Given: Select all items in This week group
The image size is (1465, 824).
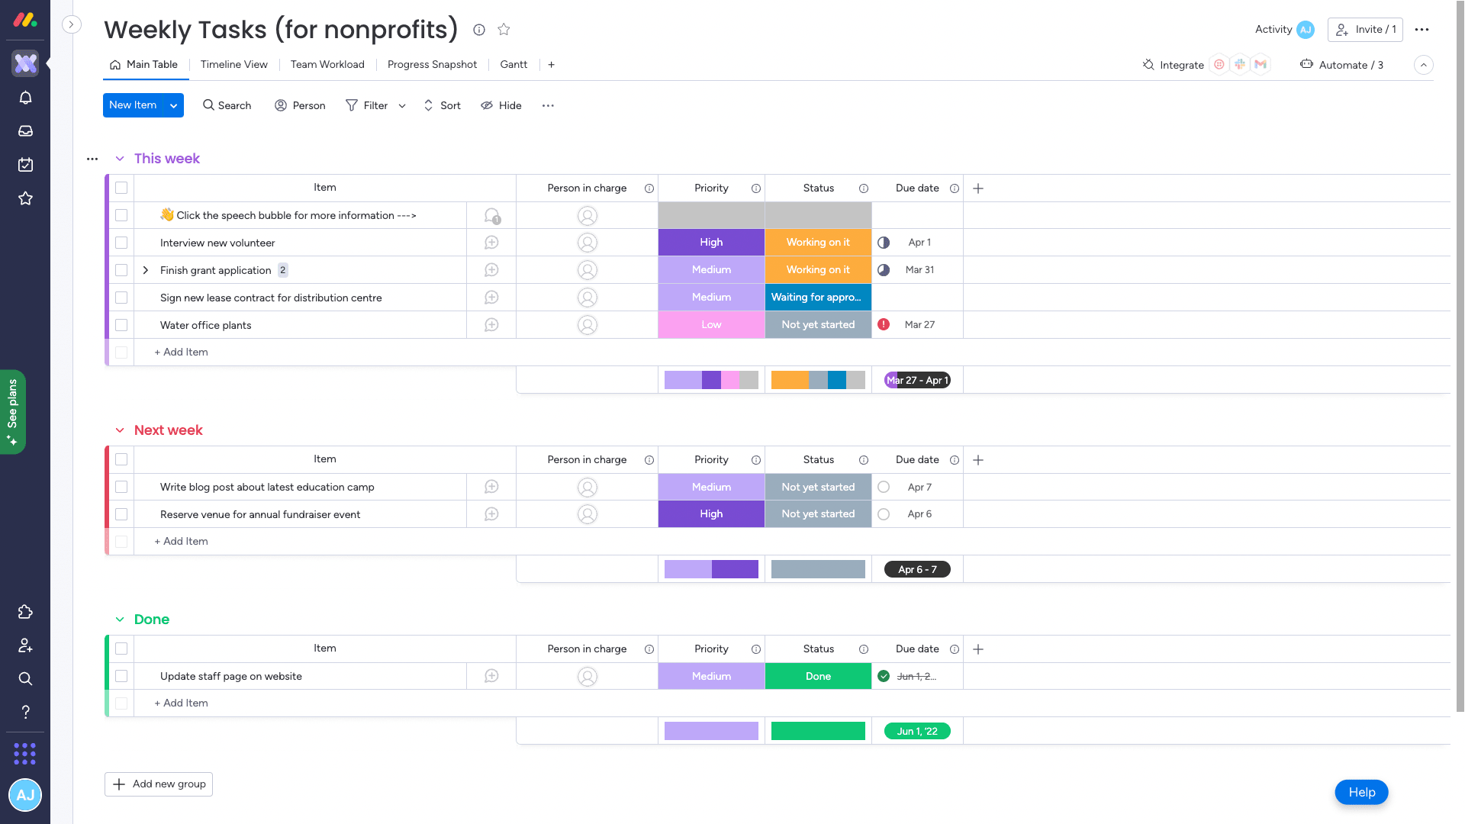Looking at the screenshot, I should click(x=121, y=188).
